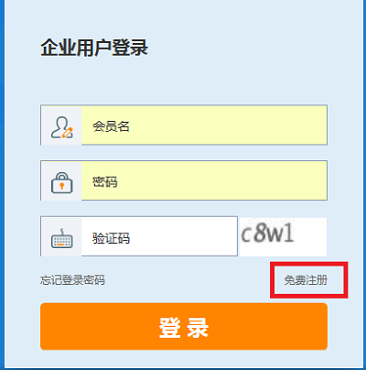Click the keyboard icon beside 验证码
366x370 pixels.
click(x=62, y=238)
